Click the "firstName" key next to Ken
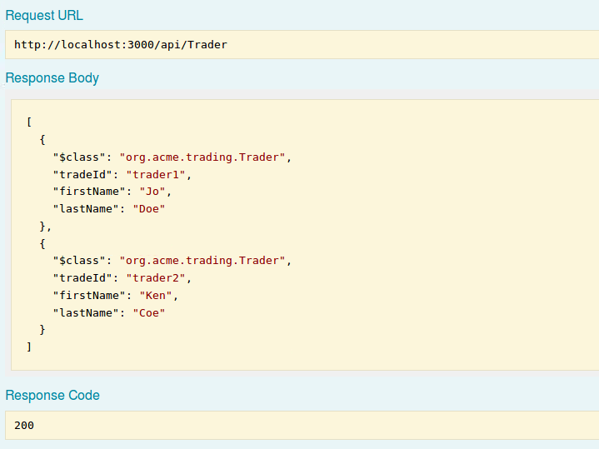 (89, 296)
